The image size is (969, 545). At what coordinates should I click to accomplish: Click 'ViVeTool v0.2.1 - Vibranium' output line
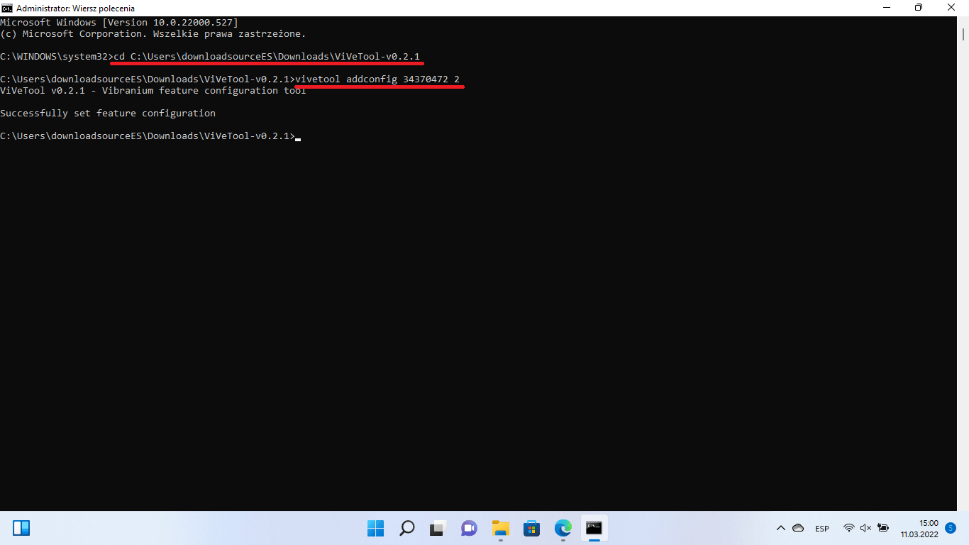(153, 90)
